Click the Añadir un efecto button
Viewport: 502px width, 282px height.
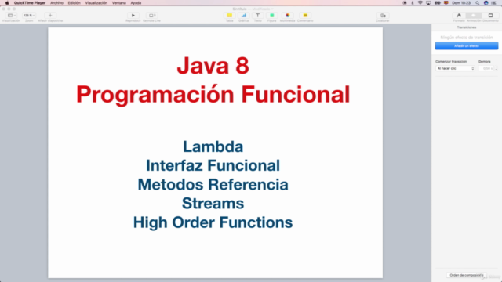click(467, 46)
